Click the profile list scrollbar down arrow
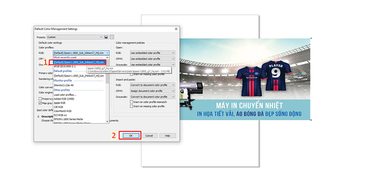 [x=108, y=121]
